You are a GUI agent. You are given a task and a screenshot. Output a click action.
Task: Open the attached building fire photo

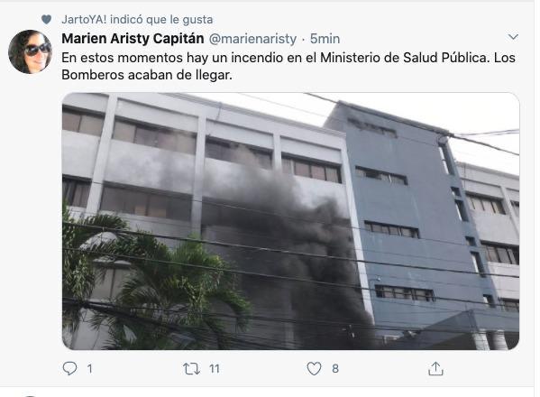[290, 221]
